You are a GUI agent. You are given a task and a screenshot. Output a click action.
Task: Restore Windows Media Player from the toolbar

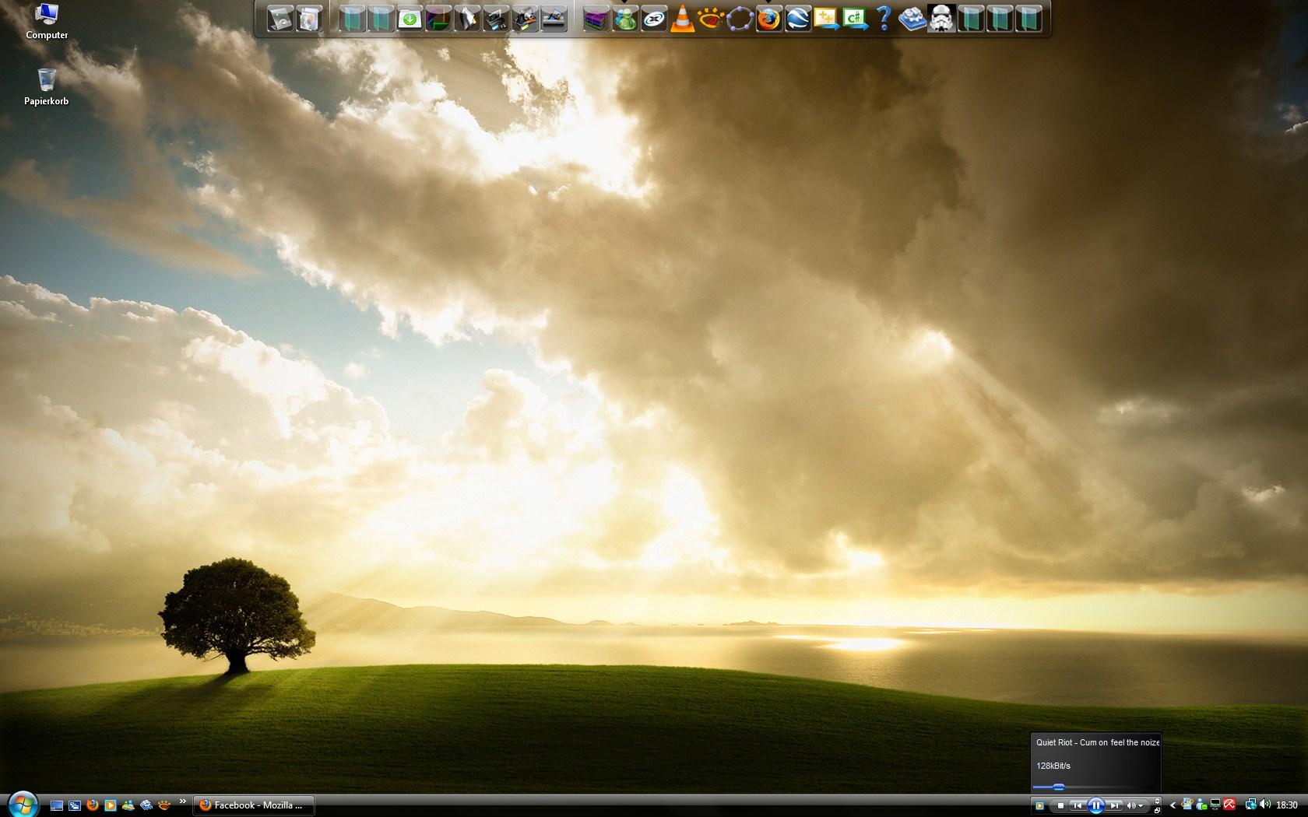pyautogui.click(x=1158, y=811)
